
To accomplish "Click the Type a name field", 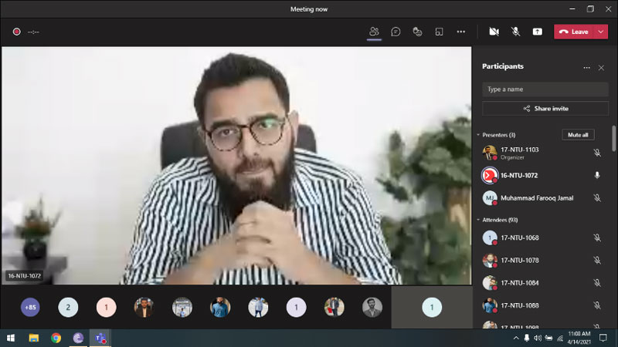I will click(545, 89).
